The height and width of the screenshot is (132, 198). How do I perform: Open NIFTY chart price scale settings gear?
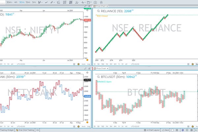(87, 10)
